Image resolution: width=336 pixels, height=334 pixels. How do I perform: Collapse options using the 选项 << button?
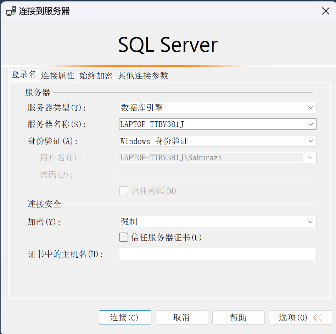(x=300, y=317)
